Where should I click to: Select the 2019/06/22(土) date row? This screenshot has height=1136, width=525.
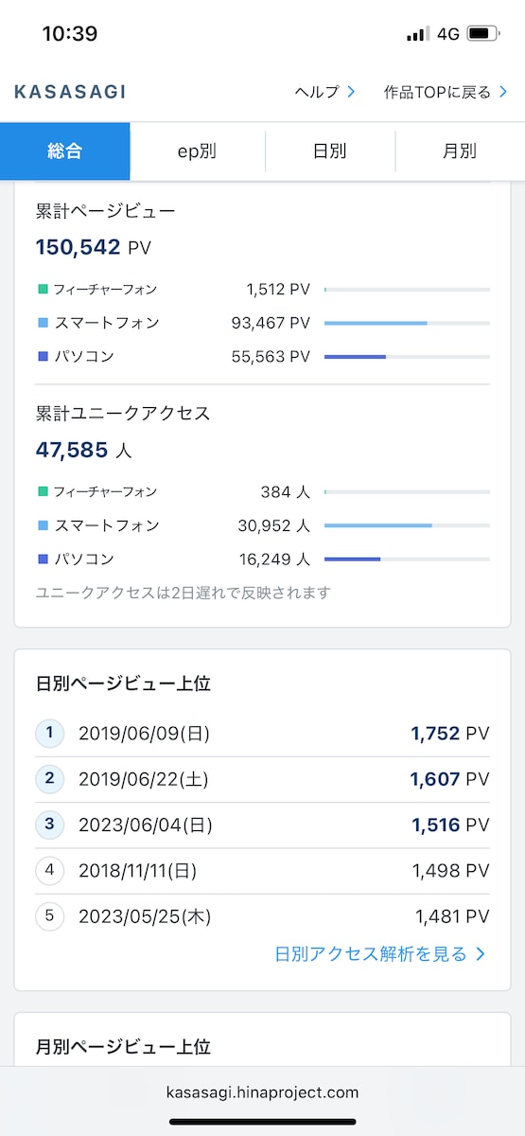point(263,779)
